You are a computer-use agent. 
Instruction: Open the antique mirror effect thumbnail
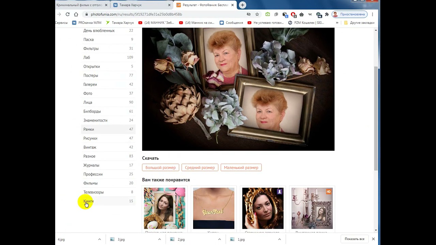[263, 208]
